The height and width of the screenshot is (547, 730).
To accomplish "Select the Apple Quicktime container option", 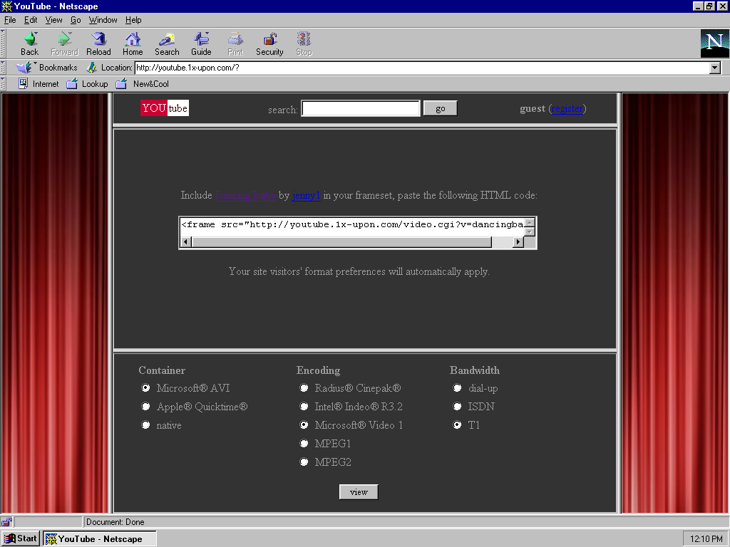I will point(146,407).
